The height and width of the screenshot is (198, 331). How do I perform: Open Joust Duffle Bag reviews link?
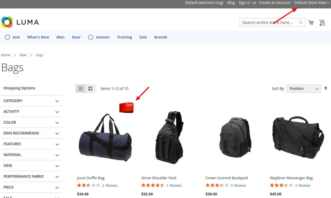110,185
